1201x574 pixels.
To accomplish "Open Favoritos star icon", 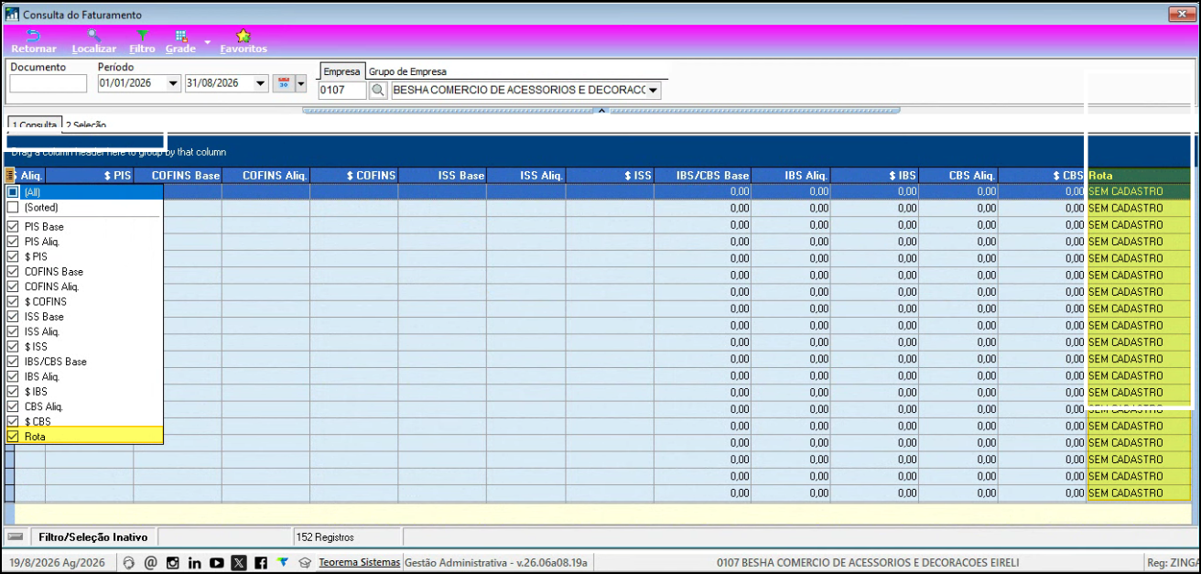I will click(x=243, y=36).
